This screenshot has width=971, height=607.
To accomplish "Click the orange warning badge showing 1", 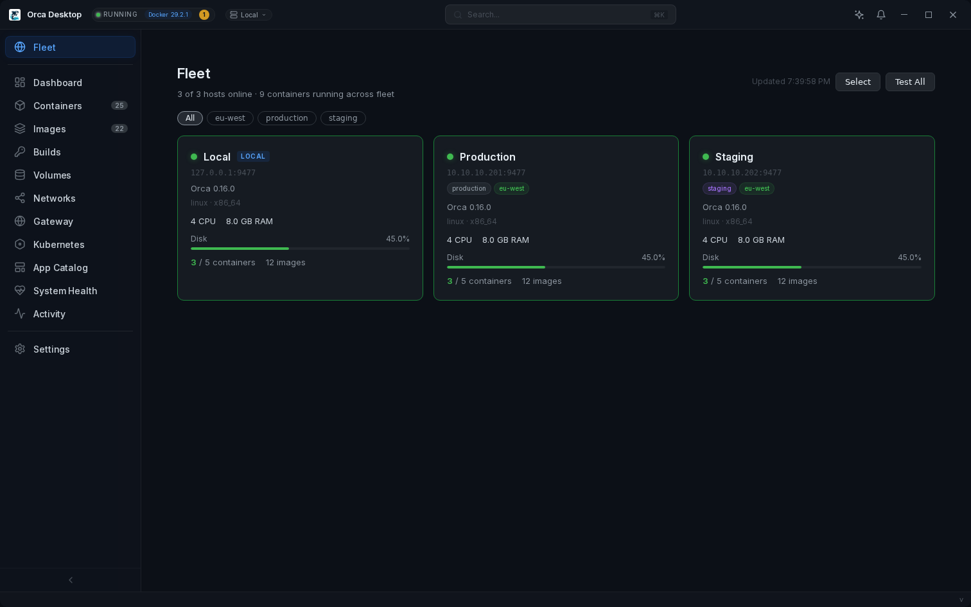I will [x=204, y=15].
